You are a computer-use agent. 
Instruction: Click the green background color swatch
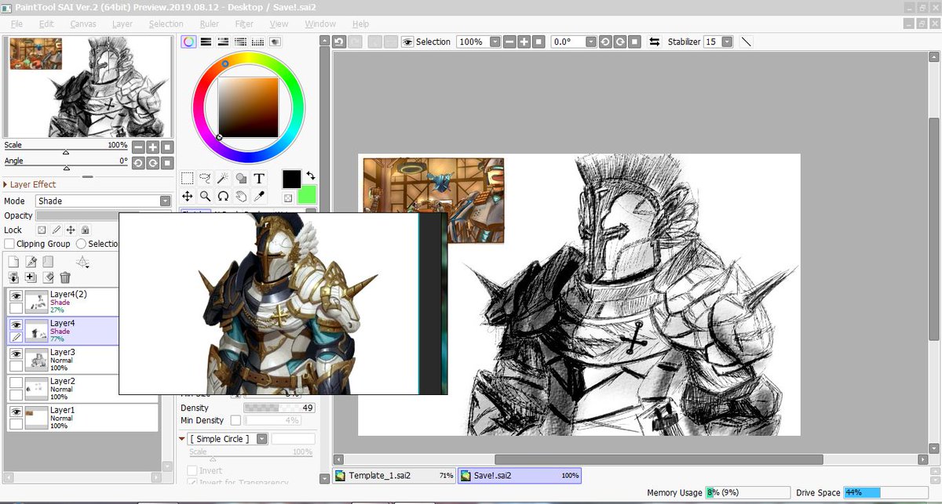point(307,194)
